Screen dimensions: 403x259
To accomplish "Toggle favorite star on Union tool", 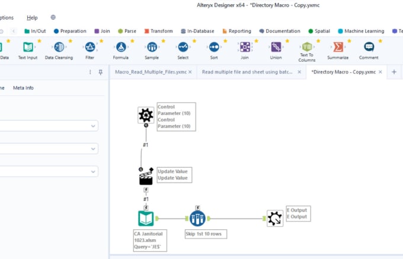I will (x=287, y=41).
